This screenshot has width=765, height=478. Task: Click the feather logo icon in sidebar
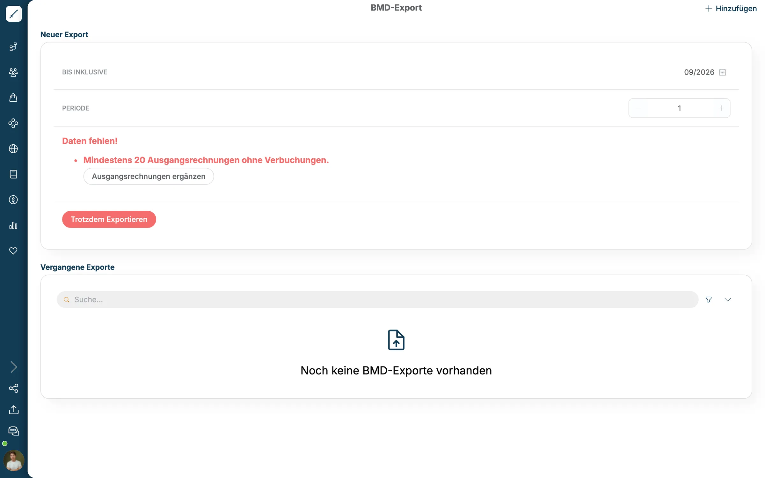click(14, 14)
